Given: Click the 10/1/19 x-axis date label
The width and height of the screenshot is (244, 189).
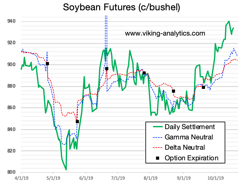Looking at the screenshot, I should point(215,179).
